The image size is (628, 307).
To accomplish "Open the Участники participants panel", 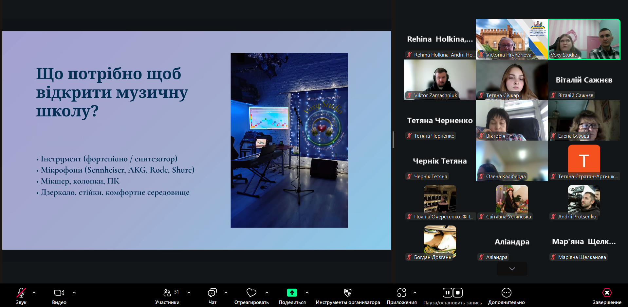I will (x=167, y=293).
